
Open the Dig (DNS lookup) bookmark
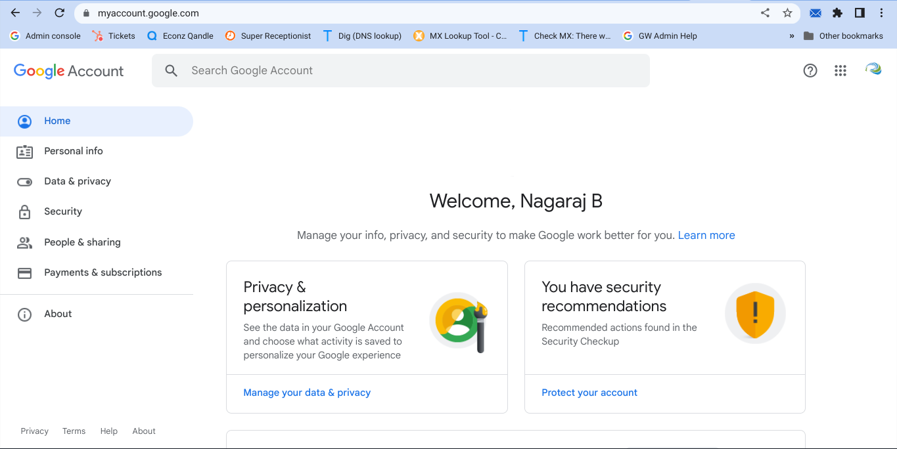coord(362,36)
